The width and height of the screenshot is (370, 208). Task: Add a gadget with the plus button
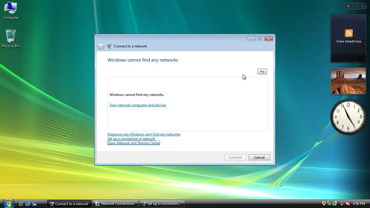(348, 6)
